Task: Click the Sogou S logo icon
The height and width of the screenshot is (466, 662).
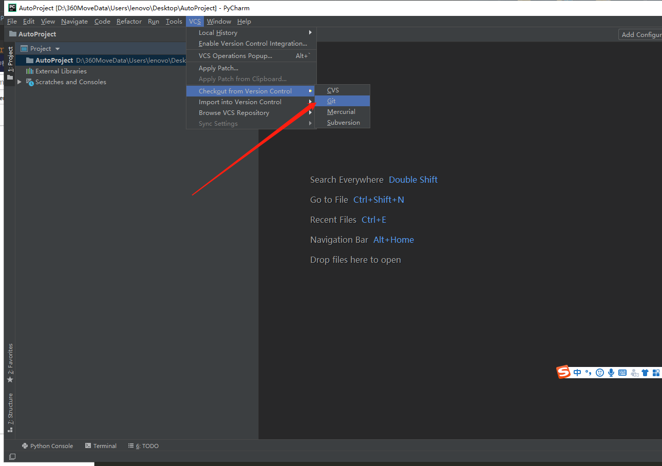Action: click(564, 373)
